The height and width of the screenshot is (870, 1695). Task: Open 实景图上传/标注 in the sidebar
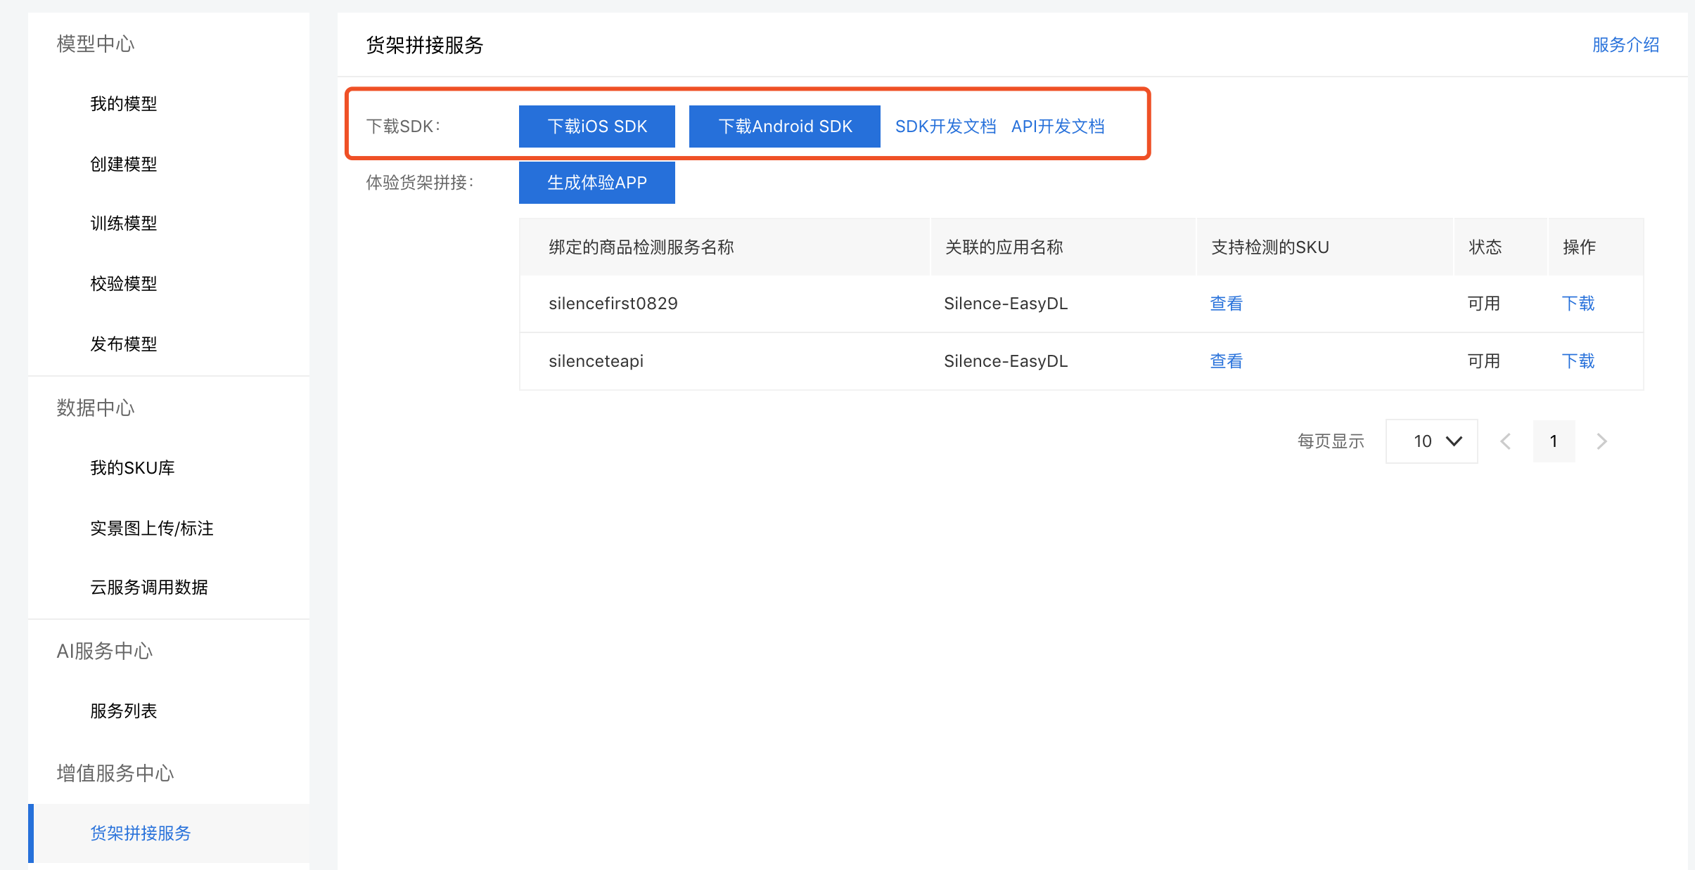point(152,528)
